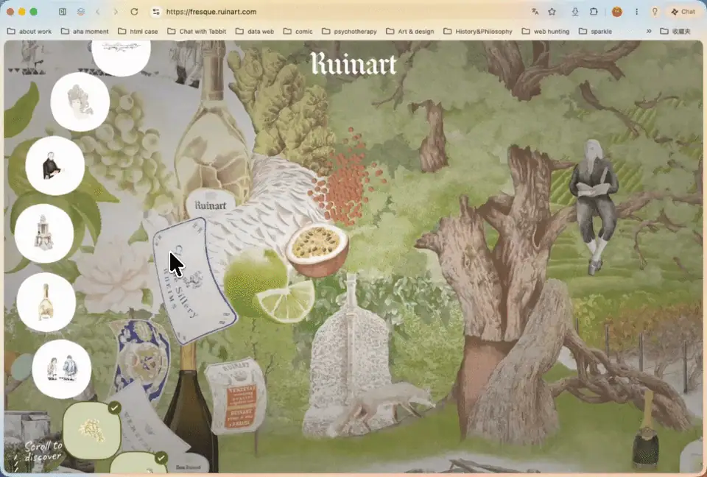707x477 pixels.
Task: Select the stone monument circle thumbnail
Action: coord(44,233)
